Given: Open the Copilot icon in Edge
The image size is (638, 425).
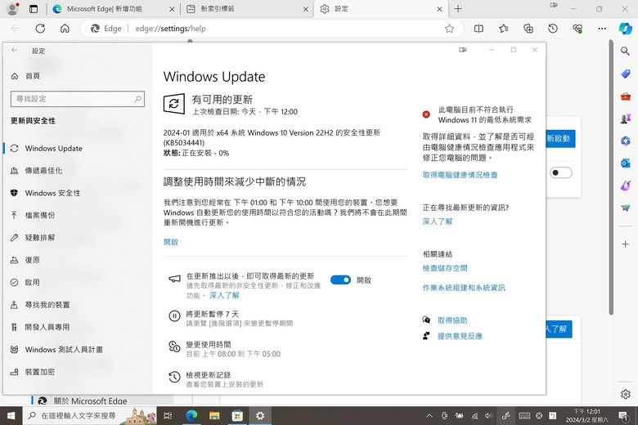Looking at the screenshot, I should [x=626, y=29].
